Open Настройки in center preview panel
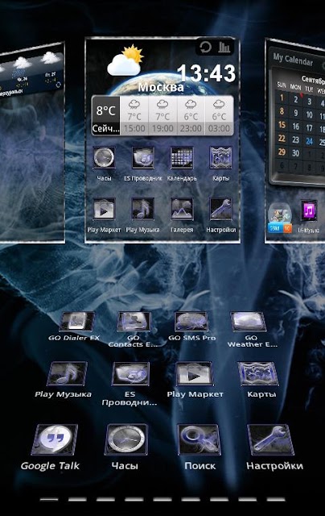The image size is (325, 516). pyautogui.click(x=220, y=209)
